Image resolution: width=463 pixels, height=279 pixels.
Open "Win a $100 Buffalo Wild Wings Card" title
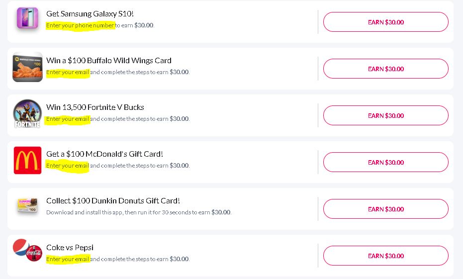(108, 60)
